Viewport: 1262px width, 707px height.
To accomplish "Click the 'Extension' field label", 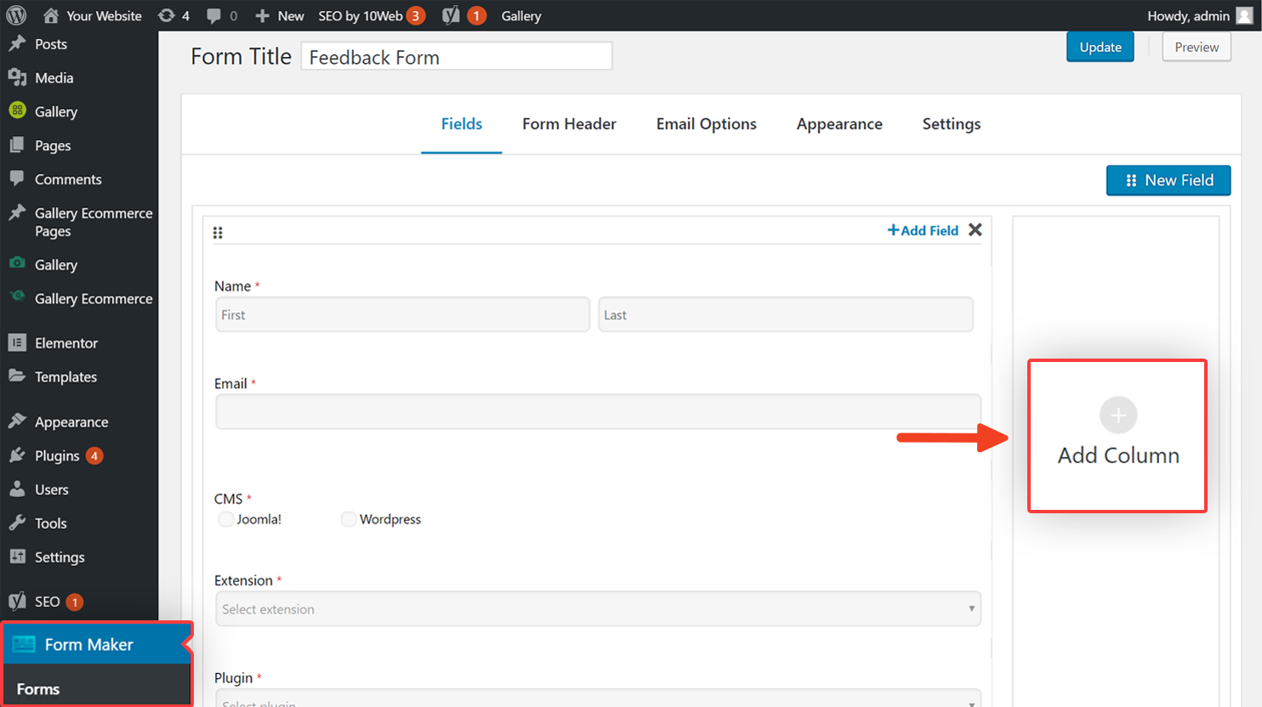I will click(243, 580).
